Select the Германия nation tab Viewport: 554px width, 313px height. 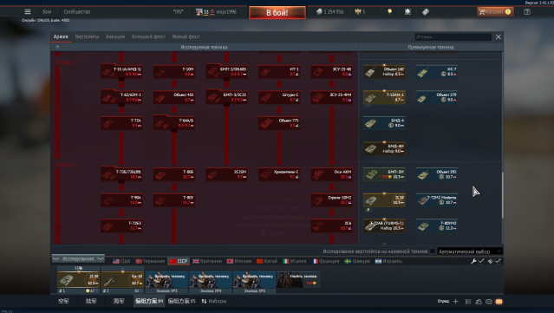(150, 261)
